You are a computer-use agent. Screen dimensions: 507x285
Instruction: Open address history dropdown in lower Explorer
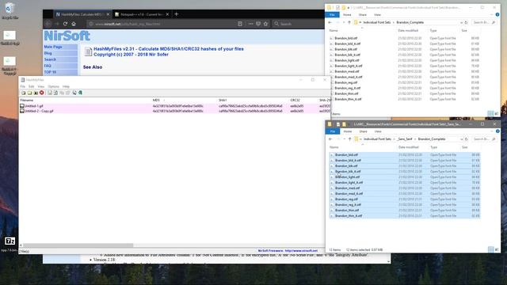coord(461,139)
